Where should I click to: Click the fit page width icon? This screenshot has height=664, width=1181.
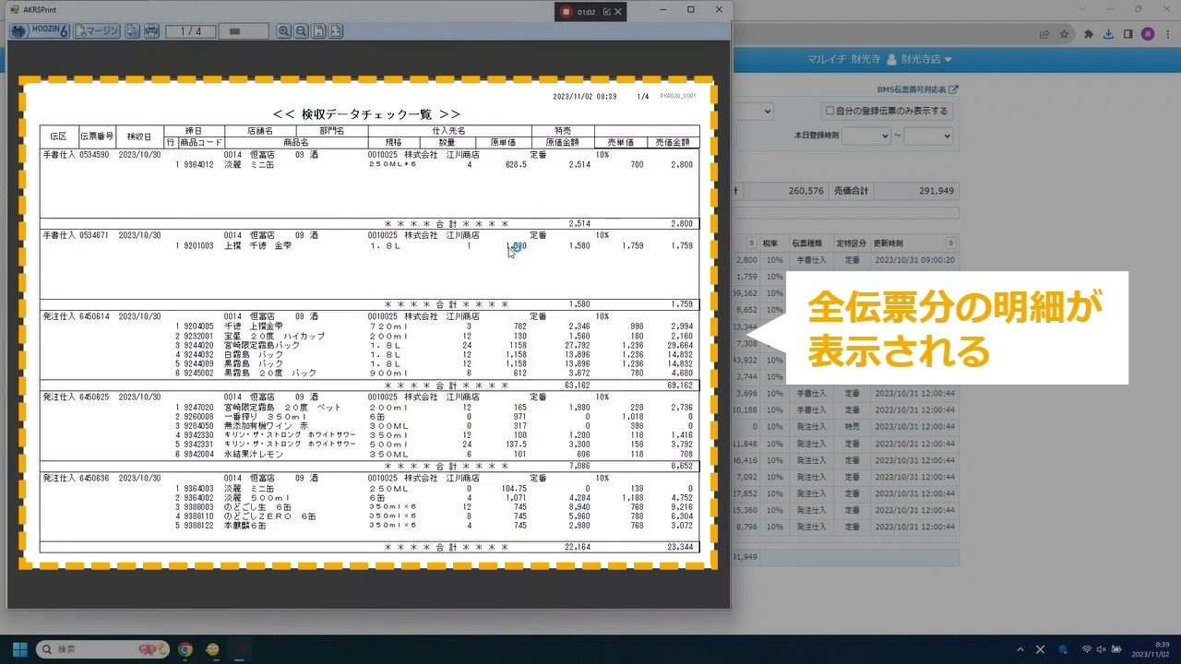(x=336, y=31)
